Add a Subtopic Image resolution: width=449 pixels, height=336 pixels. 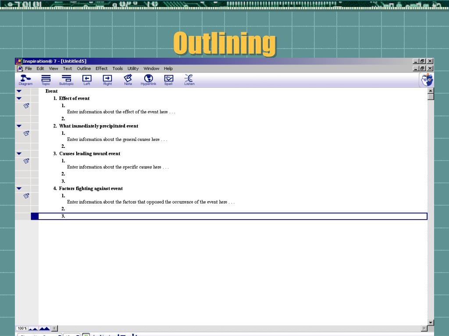(x=67, y=80)
